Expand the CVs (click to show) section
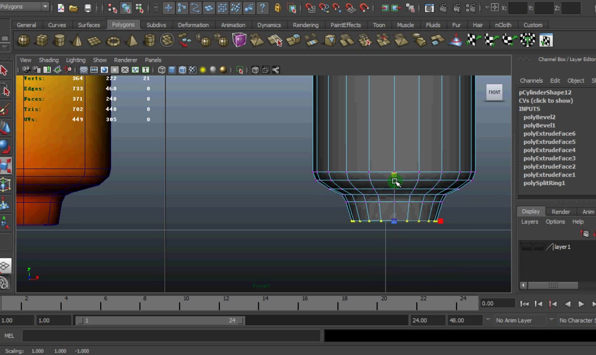 [x=545, y=101]
